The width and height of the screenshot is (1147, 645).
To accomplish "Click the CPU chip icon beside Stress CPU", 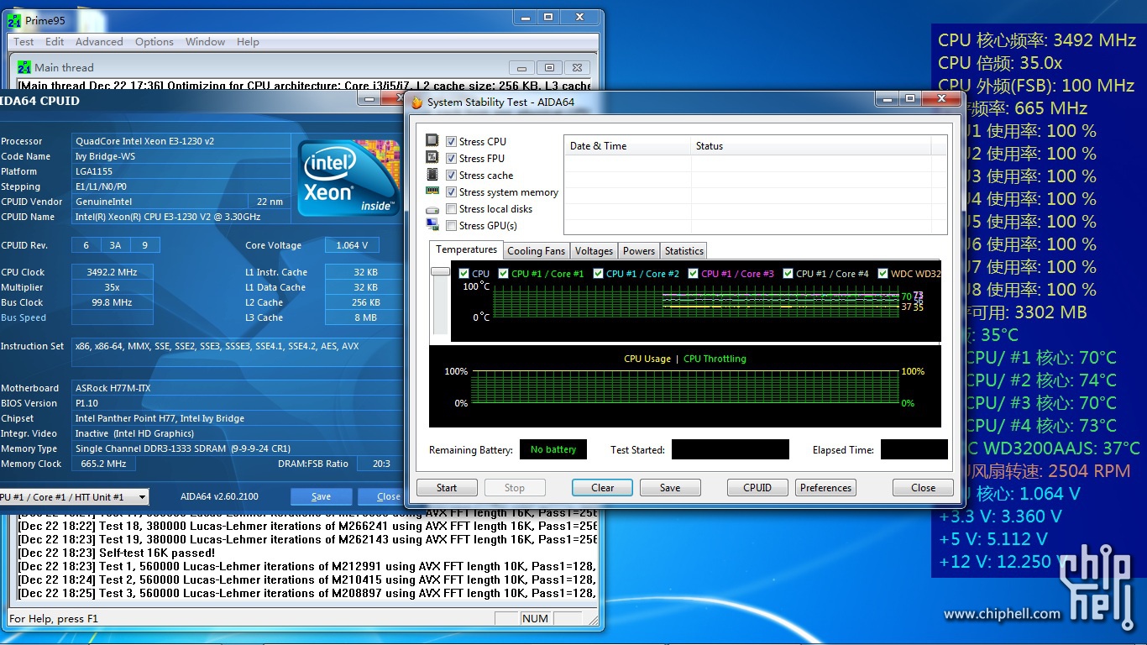I will pos(432,141).
